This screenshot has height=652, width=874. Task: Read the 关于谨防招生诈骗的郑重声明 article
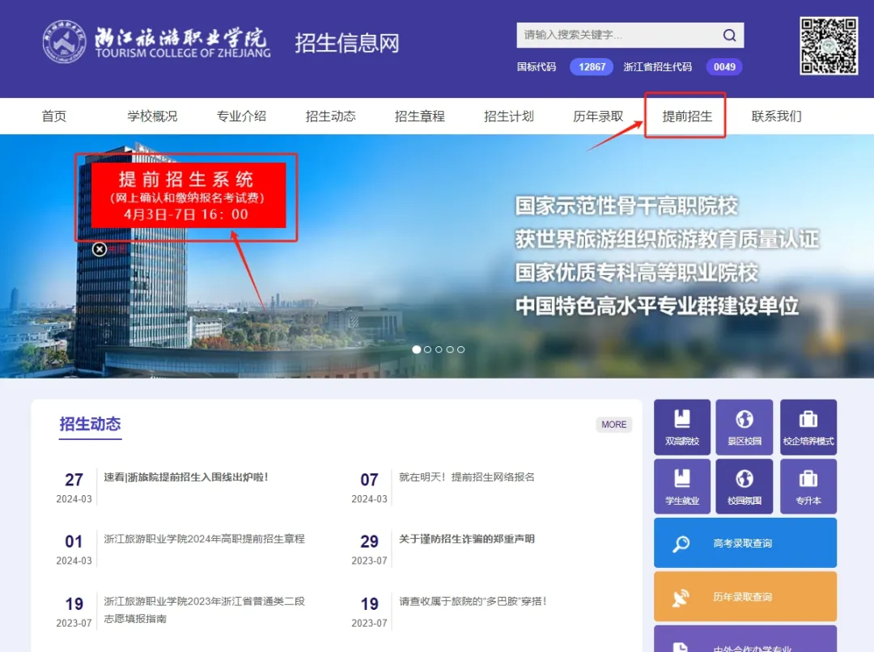[x=466, y=539]
